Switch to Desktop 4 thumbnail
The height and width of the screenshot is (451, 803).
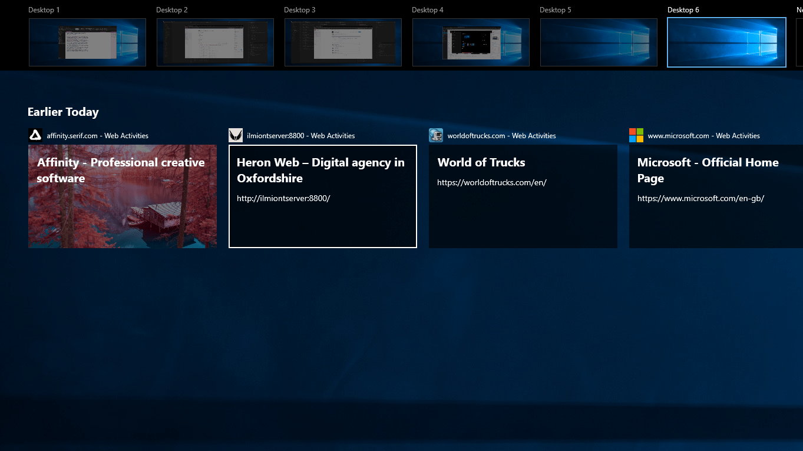(x=471, y=42)
